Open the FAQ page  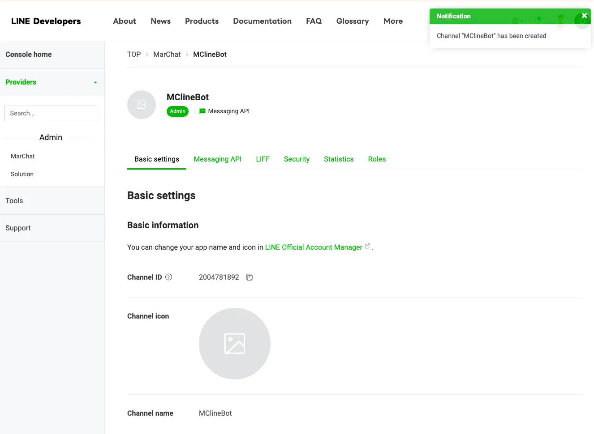314,21
